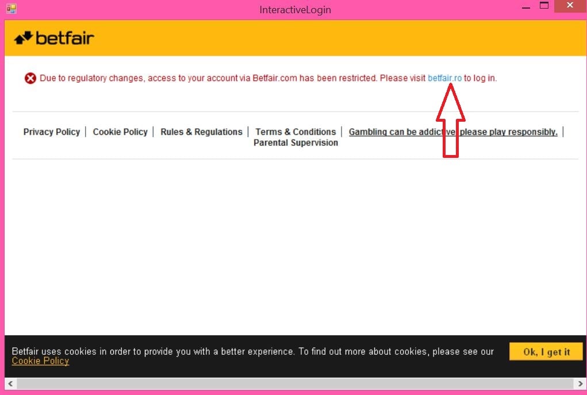Open the Cookie Policy footer link

pos(120,132)
